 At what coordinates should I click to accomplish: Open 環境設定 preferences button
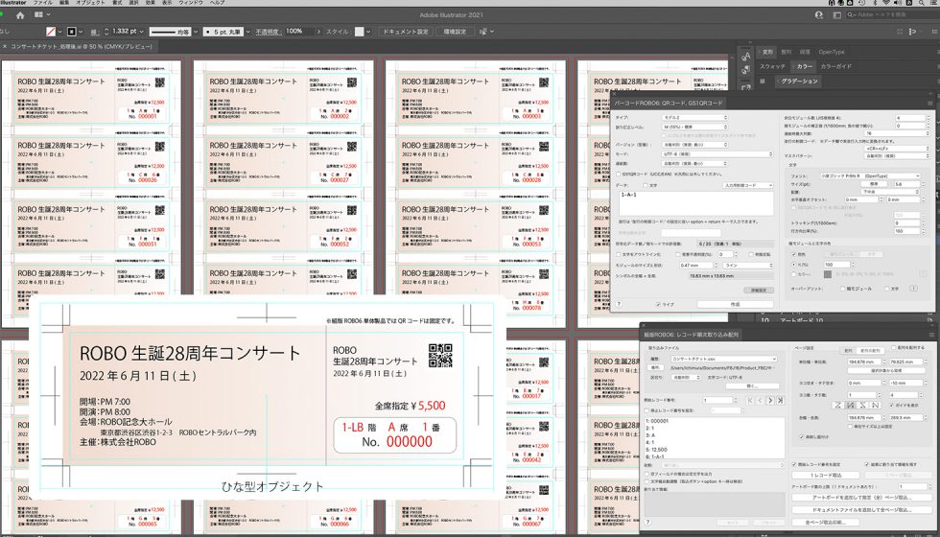(455, 31)
